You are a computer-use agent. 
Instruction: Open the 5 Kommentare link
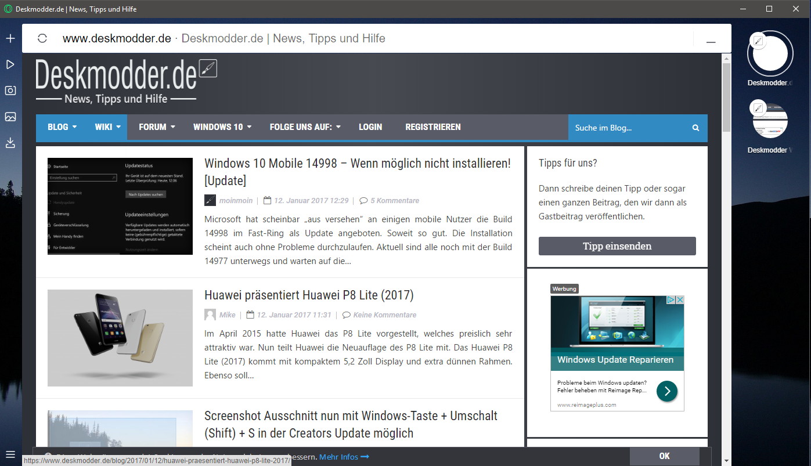[395, 201]
